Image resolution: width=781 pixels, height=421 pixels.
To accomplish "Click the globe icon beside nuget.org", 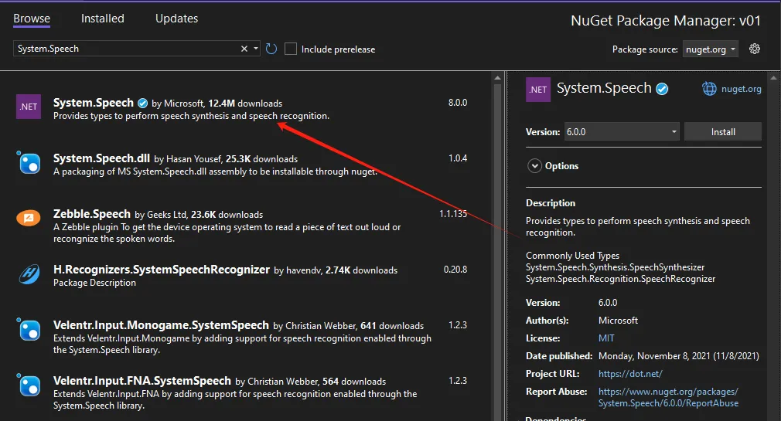I will tap(709, 89).
